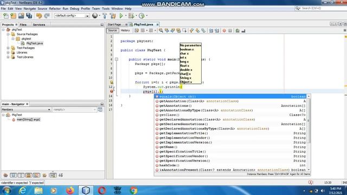Viewport: 347px width, 195px height.
Task: Toggle Sort by Name in Navigator
Action: (x=53, y=175)
